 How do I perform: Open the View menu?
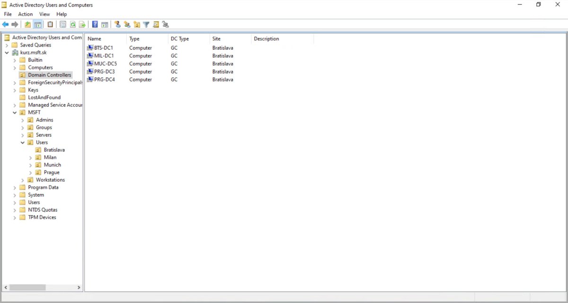pos(44,14)
